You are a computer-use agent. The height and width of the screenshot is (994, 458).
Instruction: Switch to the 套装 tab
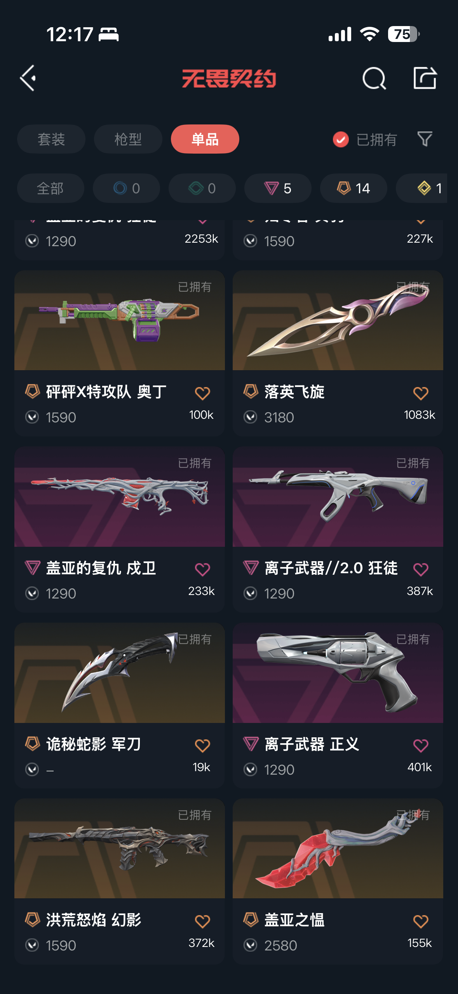click(51, 139)
